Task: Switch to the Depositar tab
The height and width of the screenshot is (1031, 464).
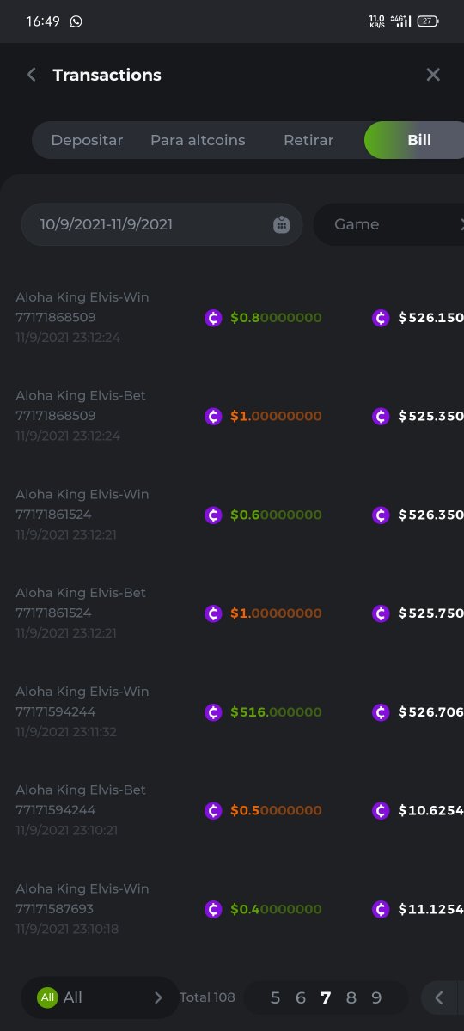Action: 87,140
